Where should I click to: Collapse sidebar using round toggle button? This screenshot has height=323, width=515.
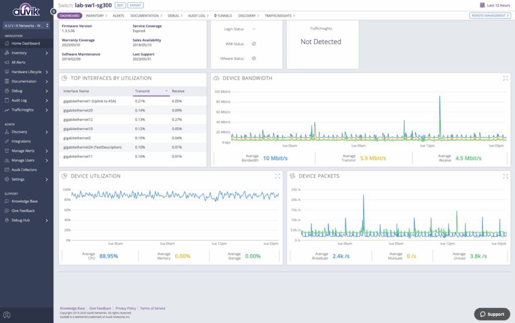(x=53, y=12)
